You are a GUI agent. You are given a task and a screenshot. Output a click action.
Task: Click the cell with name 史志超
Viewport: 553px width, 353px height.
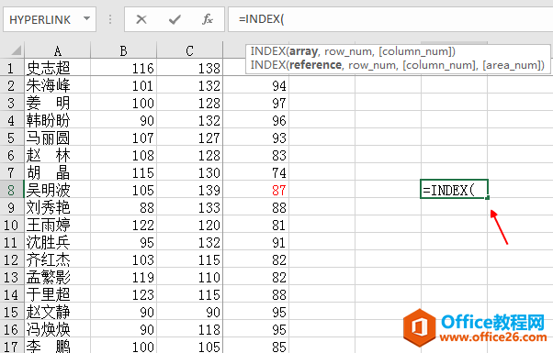[x=58, y=68]
